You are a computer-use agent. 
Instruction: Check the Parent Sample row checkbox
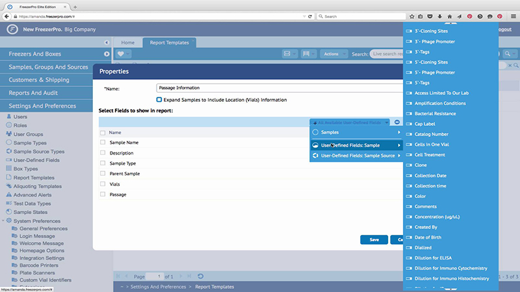pyautogui.click(x=103, y=173)
